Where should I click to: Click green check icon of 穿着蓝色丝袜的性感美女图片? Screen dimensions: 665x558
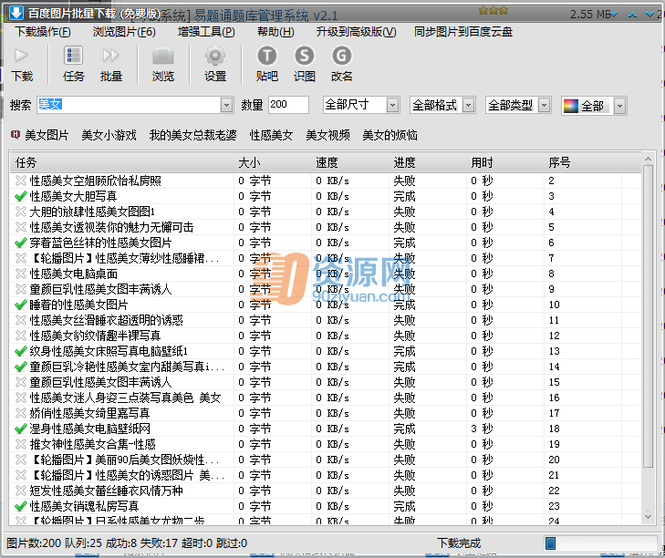tap(20, 243)
